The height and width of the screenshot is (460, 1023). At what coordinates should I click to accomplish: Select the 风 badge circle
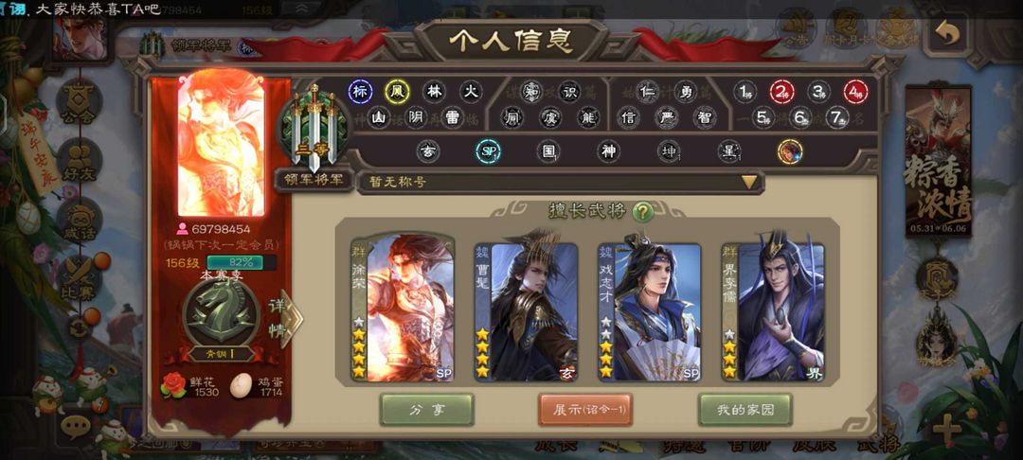(x=396, y=92)
